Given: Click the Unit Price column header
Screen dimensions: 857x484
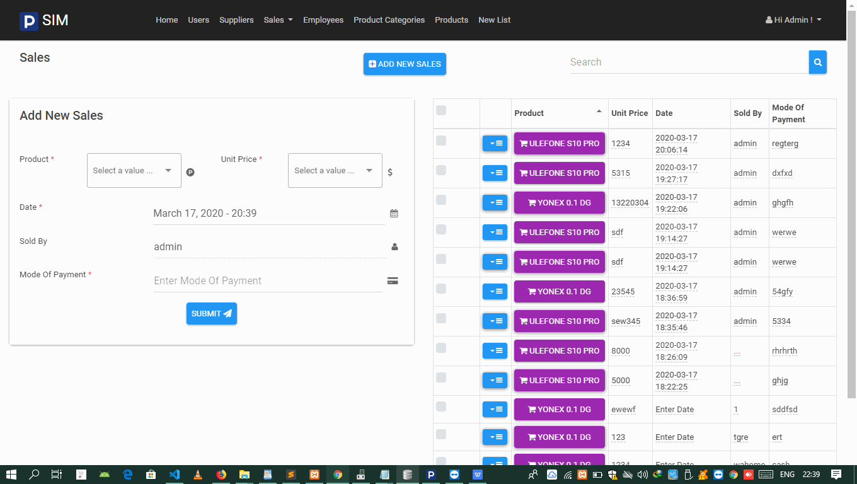Looking at the screenshot, I should (x=630, y=113).
